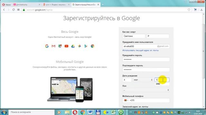Open the Word taskbar icon
Screen dimensions: 206x115
tap(90, 112)
